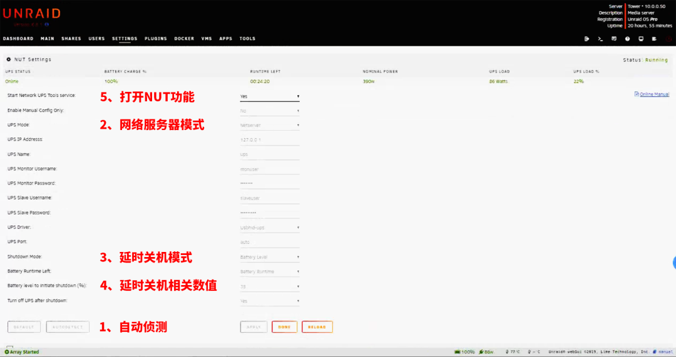Image resolution: width=676 pixels, height=357 pixels.
Task: Open Turn off UPS after shutdown dropdown
Action: (270, 301)
